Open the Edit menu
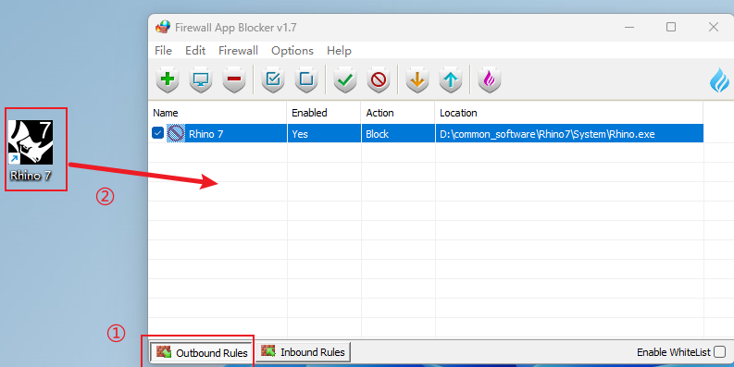This screenshot has width=734, height=367. pos(195,51)
